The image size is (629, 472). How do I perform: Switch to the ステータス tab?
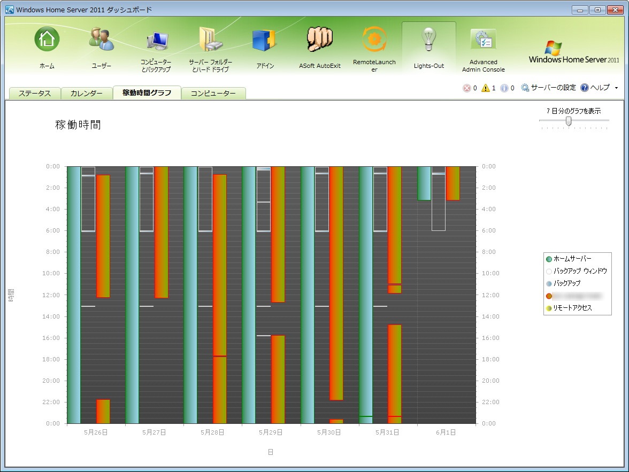coord(35,93)
